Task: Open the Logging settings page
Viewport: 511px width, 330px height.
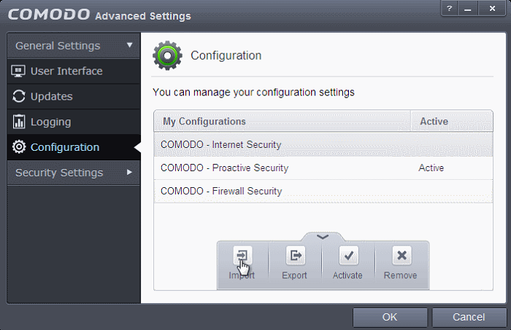Action: coord(74,122)
